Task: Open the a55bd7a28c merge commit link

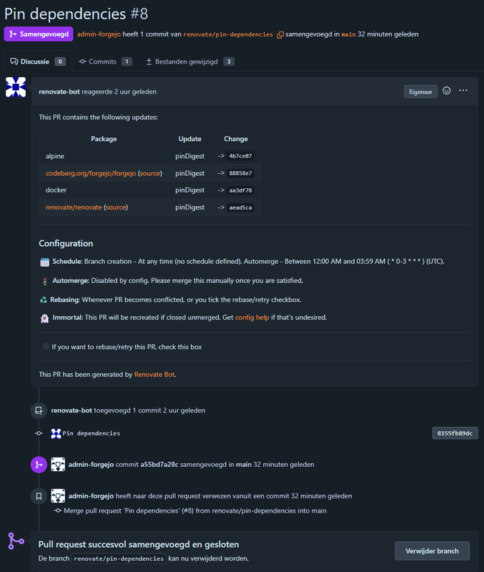Action: (159, 465)
